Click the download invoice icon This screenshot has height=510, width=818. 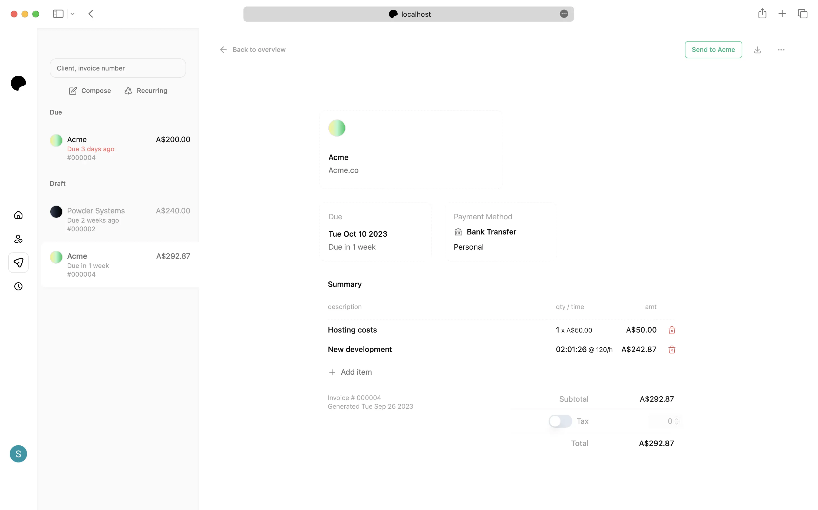[757, 49]
